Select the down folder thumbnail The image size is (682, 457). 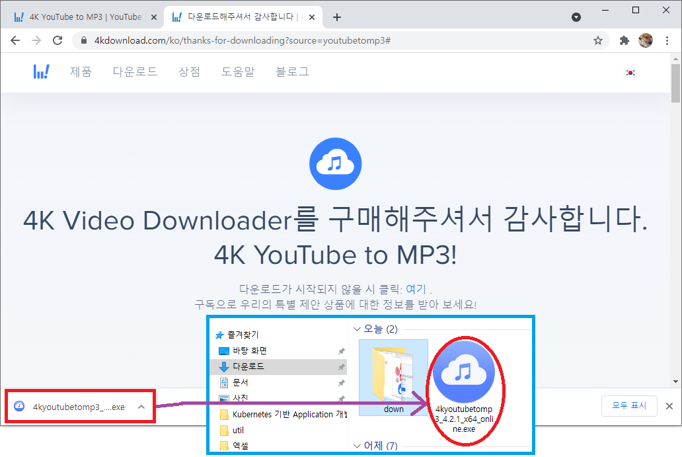tap(394, 378)
